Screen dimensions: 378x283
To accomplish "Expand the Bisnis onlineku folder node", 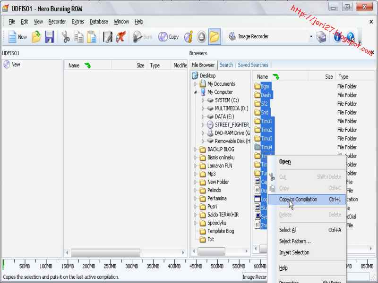I will 196,158.
